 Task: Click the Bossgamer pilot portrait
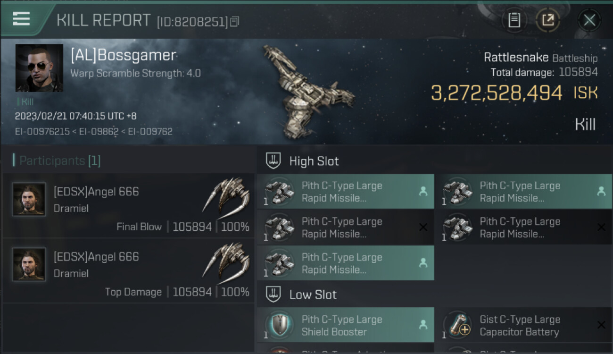point(39,68)
